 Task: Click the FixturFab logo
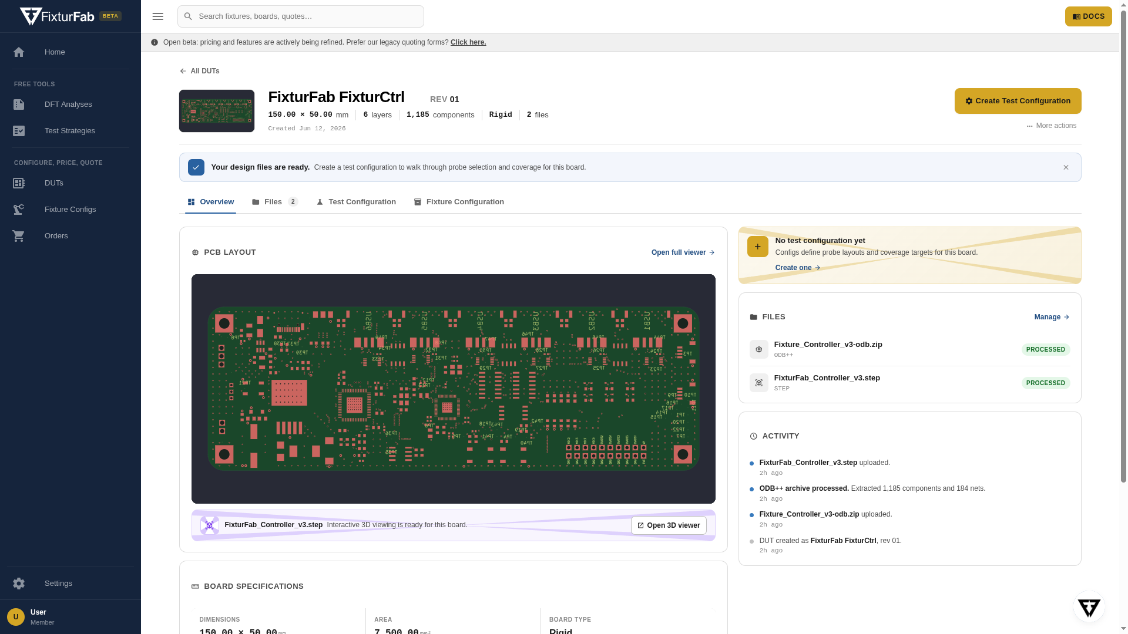coord(57,16)
